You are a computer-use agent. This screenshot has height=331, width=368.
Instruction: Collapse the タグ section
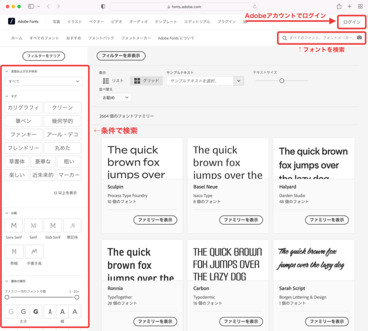pyautogui.click(x=7, y=96)
